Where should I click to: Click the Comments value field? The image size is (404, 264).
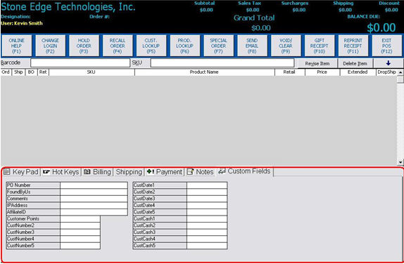[94, 199]
